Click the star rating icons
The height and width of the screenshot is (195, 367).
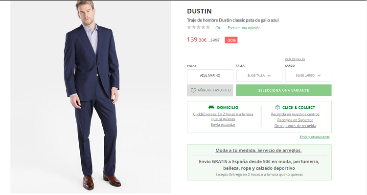pos(198,28)
